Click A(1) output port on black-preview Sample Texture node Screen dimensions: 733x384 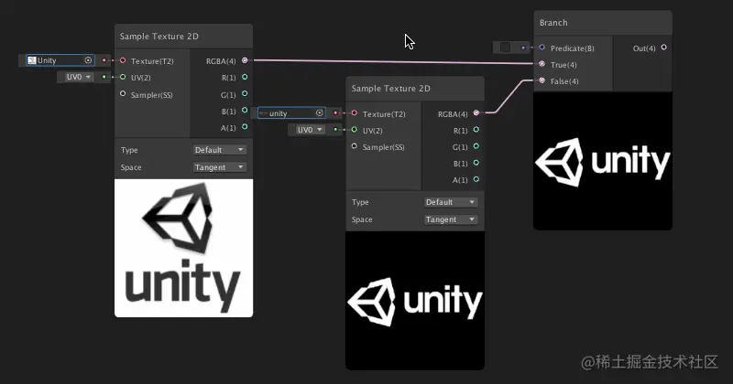pyautogui.click(x=476, y=179)
